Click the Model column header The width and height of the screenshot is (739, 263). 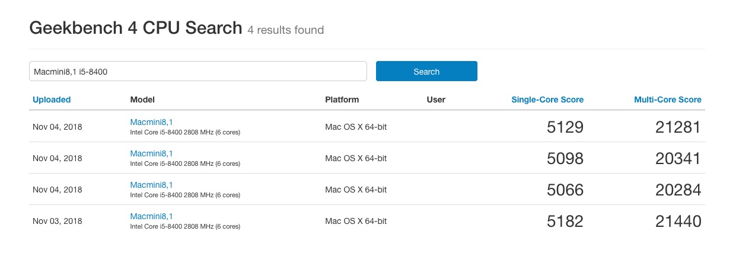click(x=142, y=100)
